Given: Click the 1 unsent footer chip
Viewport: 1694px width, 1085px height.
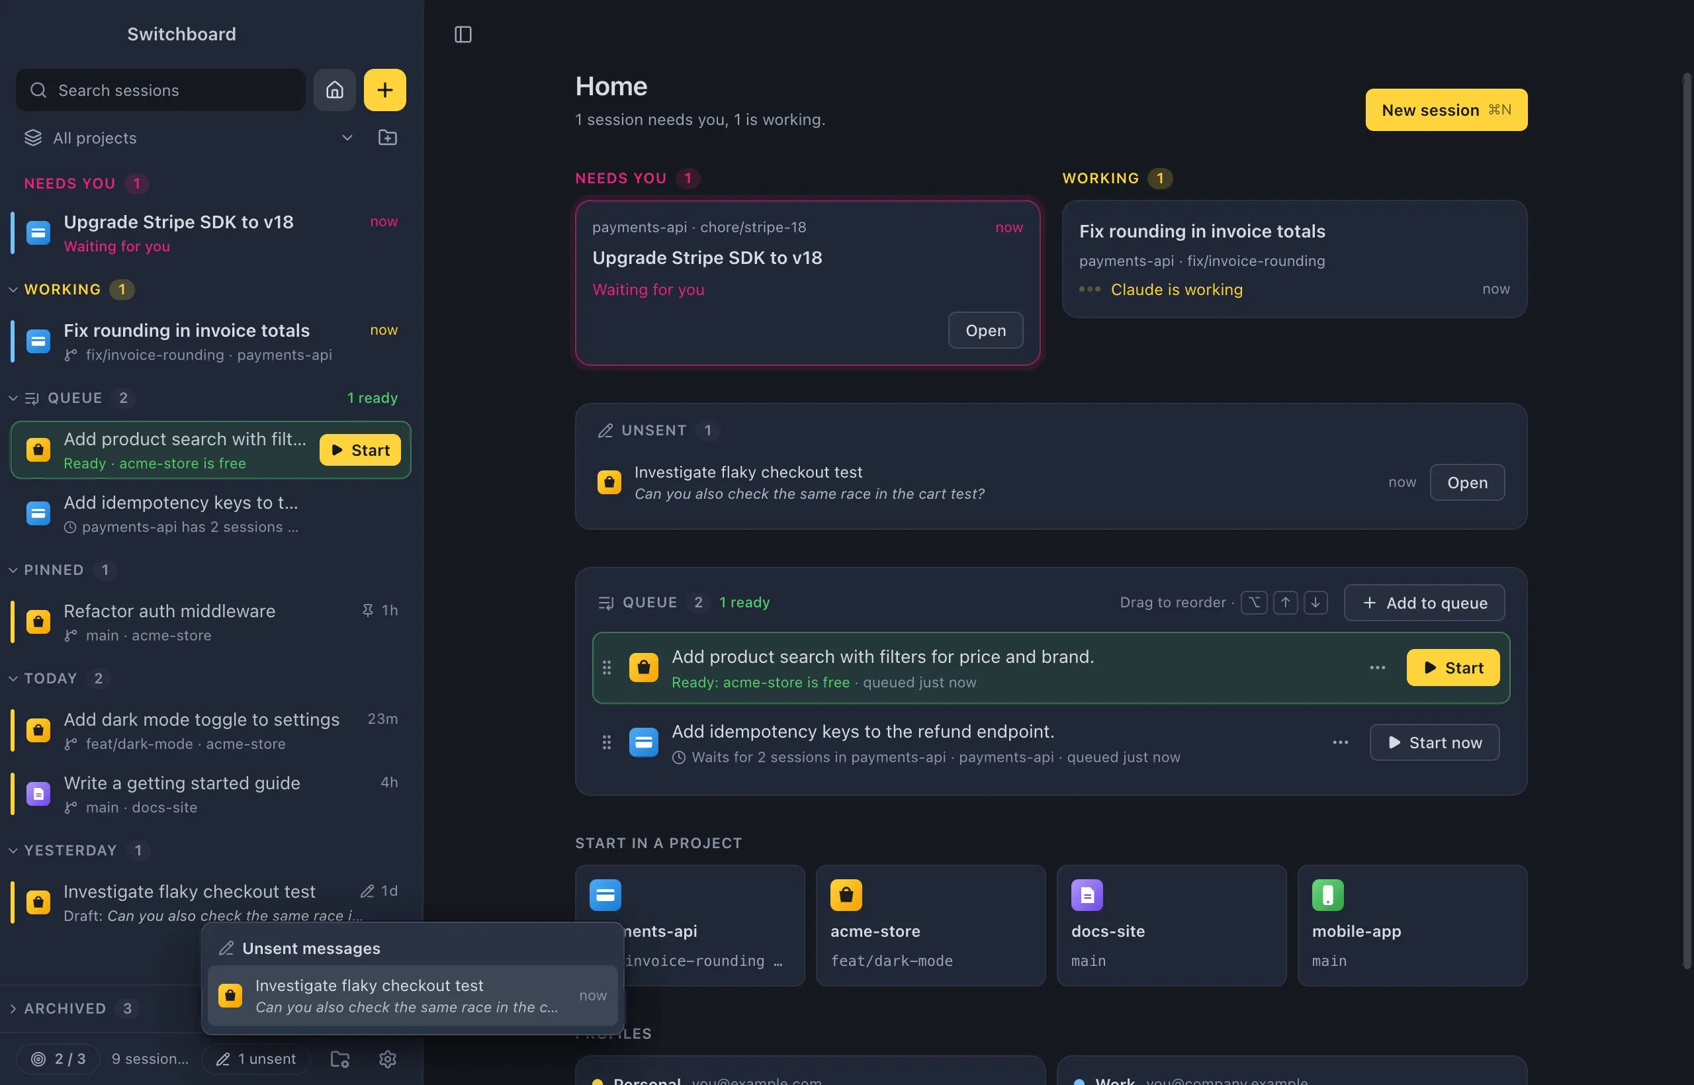Looking at the screenshot, I should click(x=257, y=1059).
